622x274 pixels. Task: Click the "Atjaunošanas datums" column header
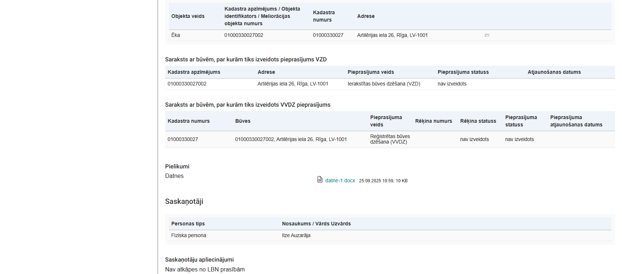coord(554,72)
